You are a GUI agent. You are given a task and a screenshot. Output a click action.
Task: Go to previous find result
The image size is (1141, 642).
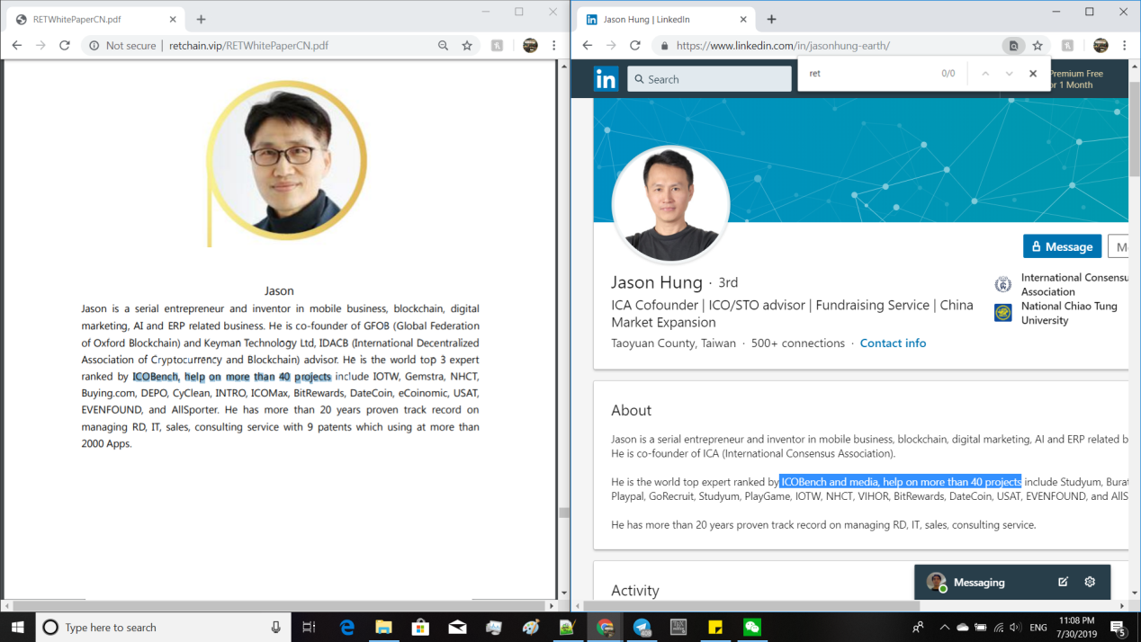[x=985, y=74]
